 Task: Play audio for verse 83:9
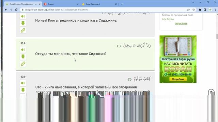[x=23, y=83]
